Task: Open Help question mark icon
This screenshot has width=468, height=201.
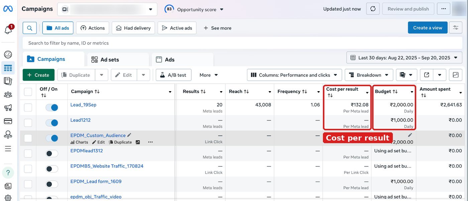Action: (8, 173)
